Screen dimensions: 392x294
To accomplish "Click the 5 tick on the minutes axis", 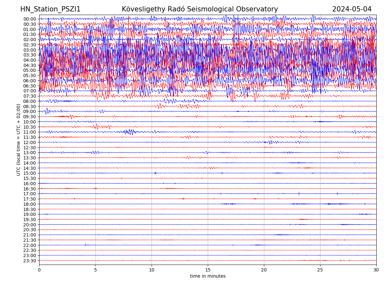I will pyautogui.click(x=95, y=270).
